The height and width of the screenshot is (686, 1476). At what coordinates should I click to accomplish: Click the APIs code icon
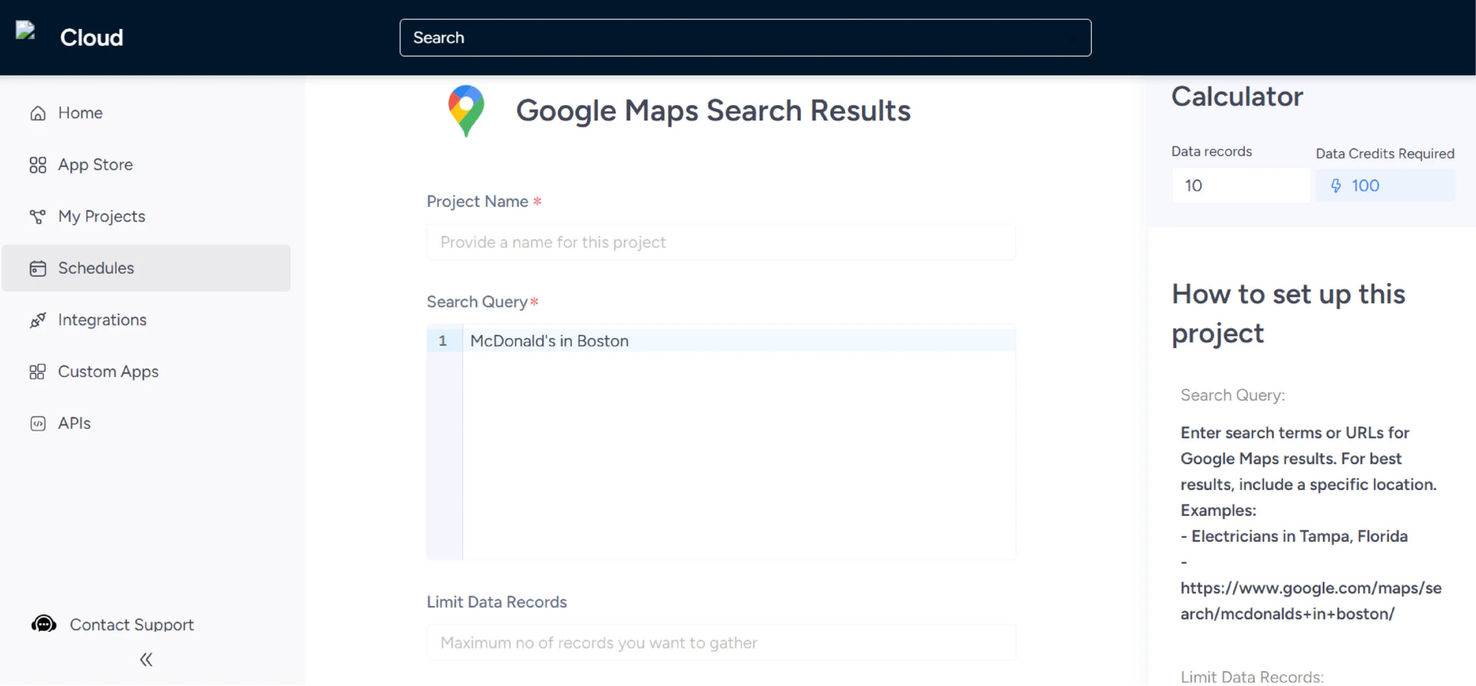(37, 424)
